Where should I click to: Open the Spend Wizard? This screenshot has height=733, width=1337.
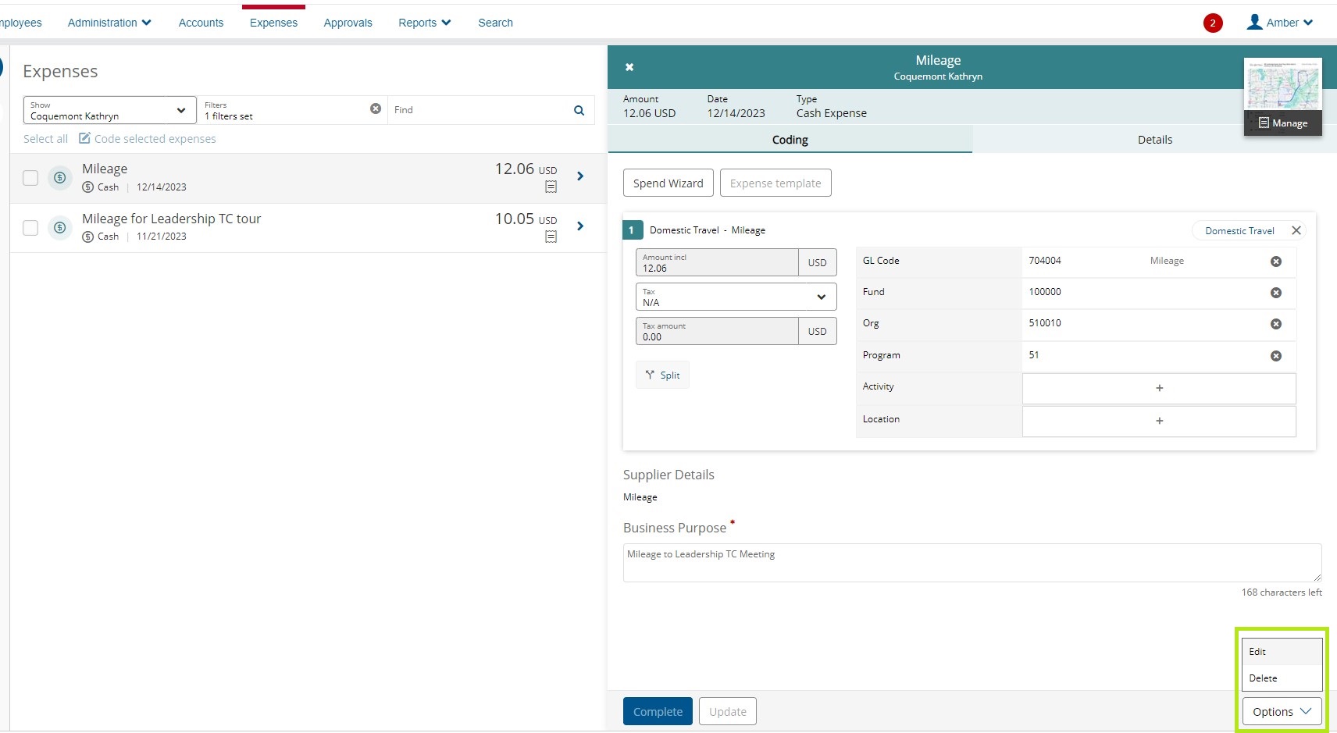click(x=668, y=183)
